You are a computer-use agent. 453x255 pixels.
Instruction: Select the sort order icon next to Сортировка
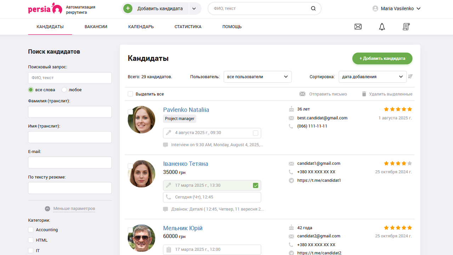(x=411, y=76)
